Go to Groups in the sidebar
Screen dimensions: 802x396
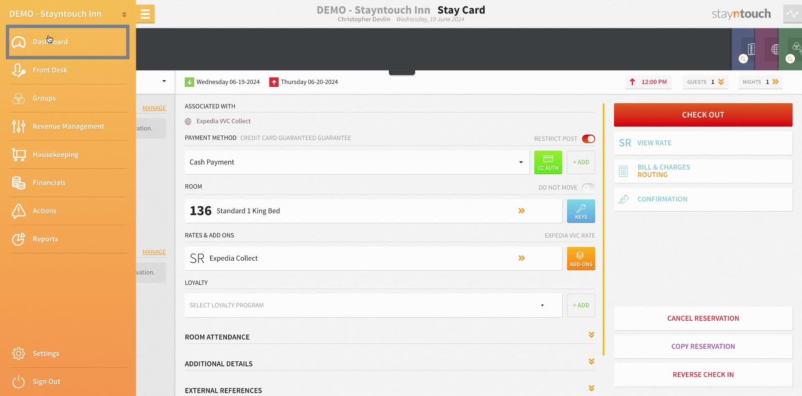click(68, 98)
